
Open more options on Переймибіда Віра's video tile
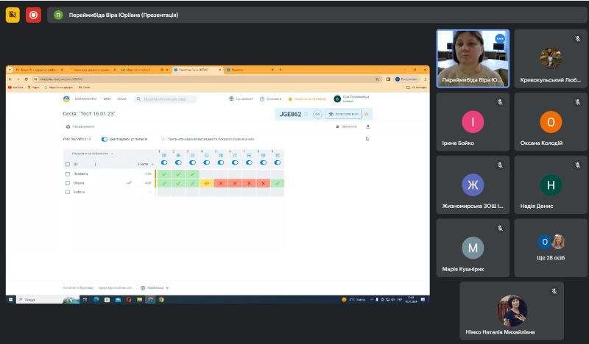pyautogui.click(x=500, y=39)
